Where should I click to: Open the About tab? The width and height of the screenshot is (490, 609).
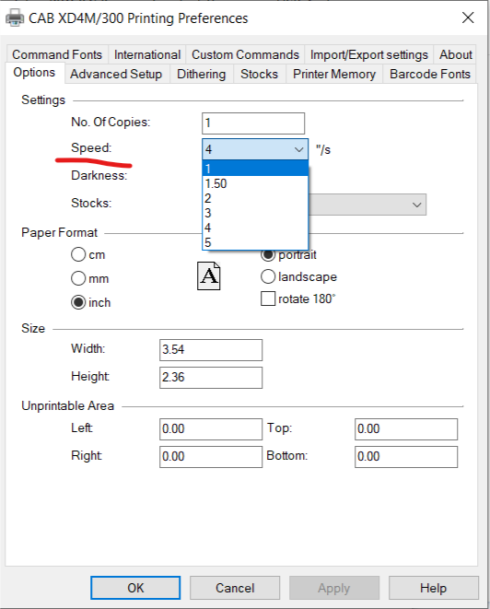tap(455, 54)
